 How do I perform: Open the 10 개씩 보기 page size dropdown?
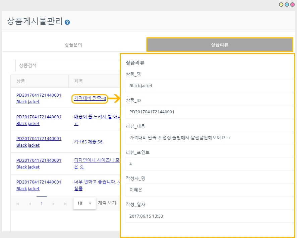[x=84, y=203]
